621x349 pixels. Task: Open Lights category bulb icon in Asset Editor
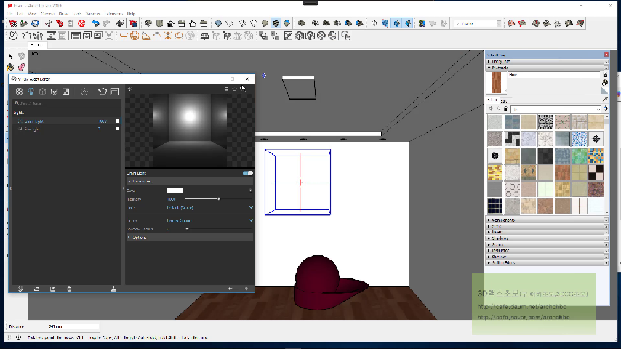31,92
